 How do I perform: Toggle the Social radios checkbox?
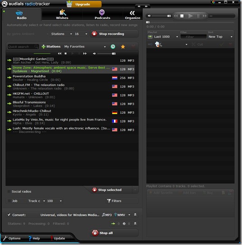pos(9,191)
